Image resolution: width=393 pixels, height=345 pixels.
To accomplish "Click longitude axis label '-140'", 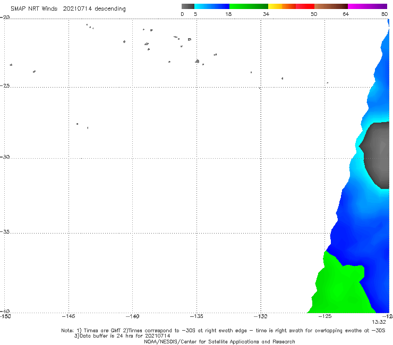I will point(132,316).
